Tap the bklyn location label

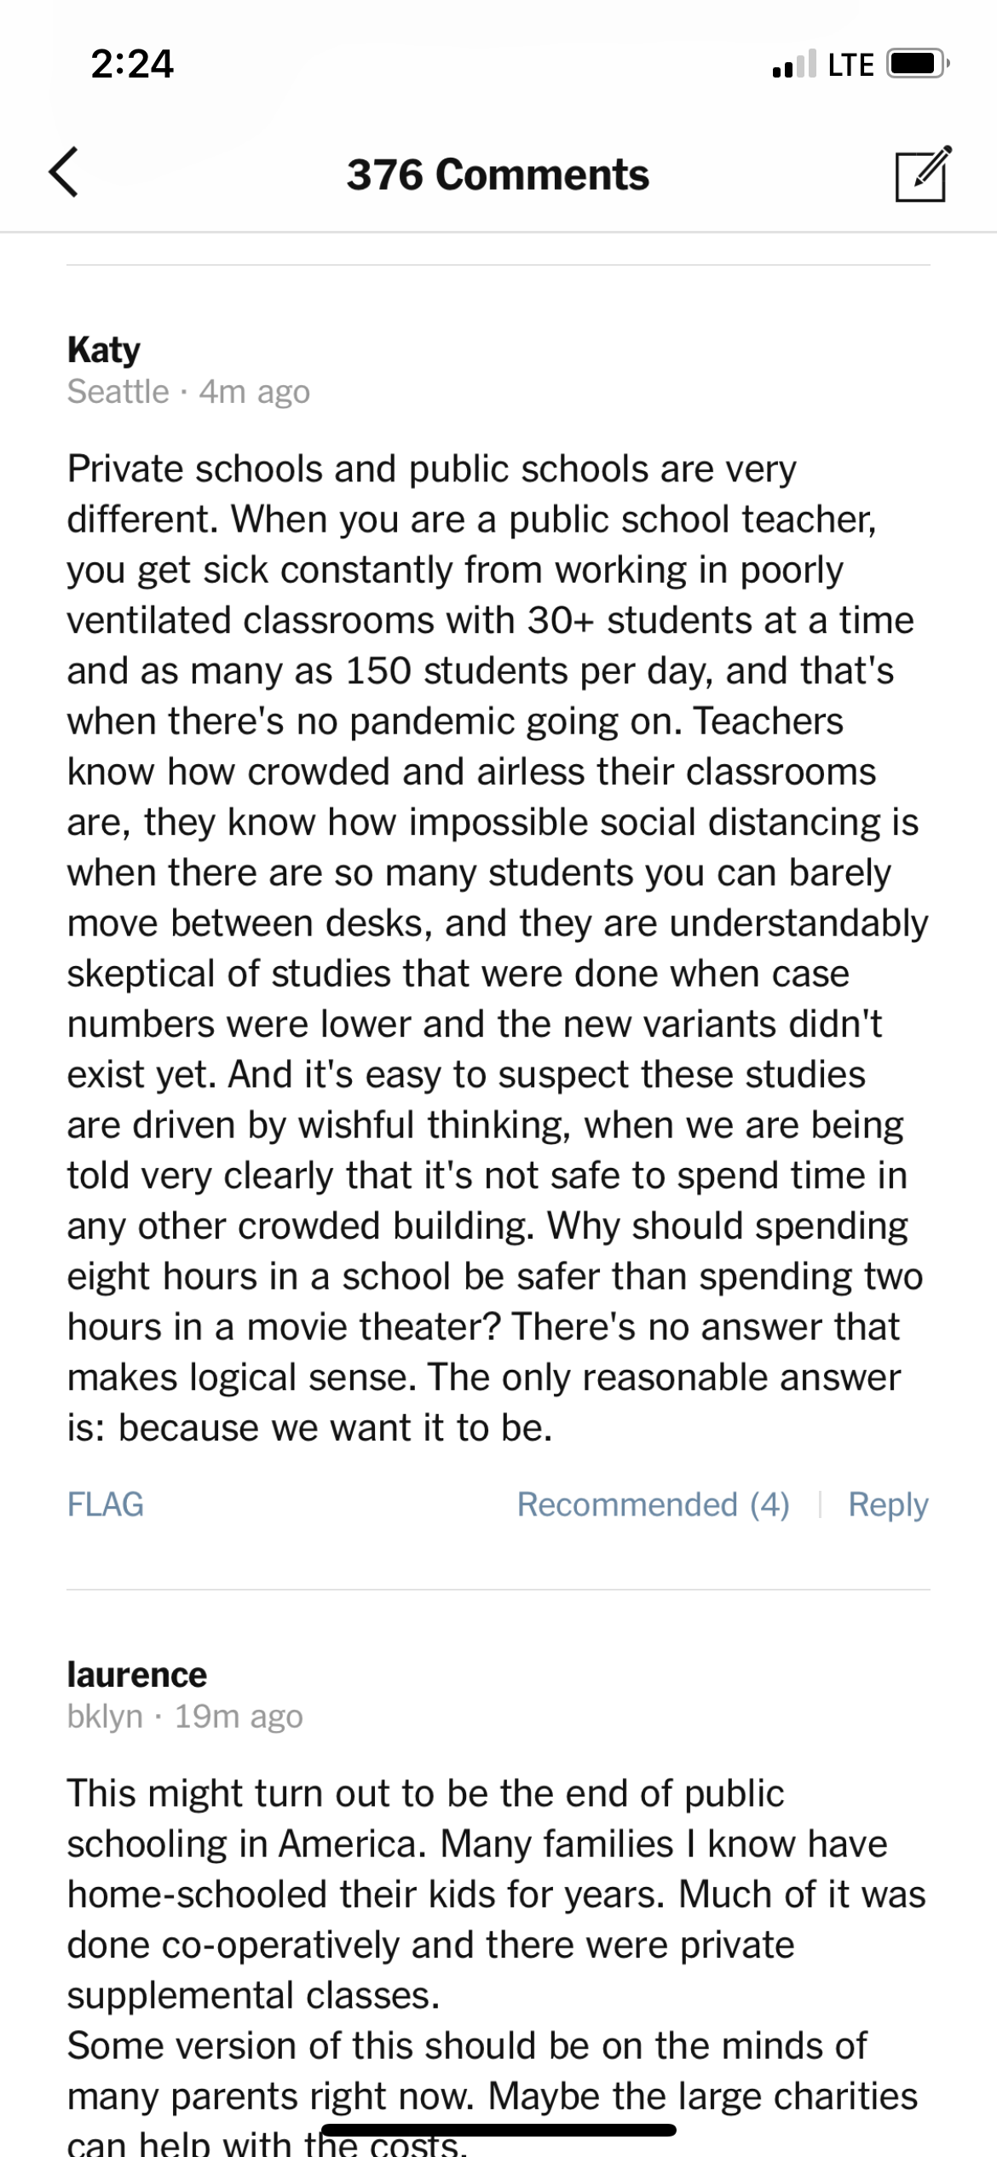pyautogui.click(x=105, y=1717)
